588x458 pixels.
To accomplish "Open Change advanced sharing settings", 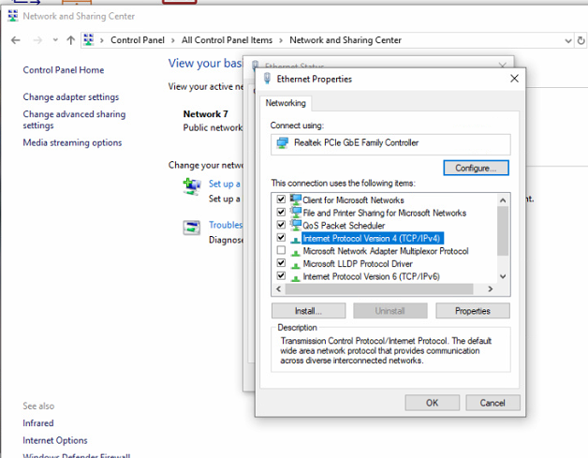I will coord(74,120).
